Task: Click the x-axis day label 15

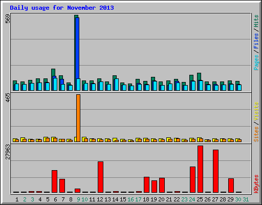Action: [x=123, y=199]
